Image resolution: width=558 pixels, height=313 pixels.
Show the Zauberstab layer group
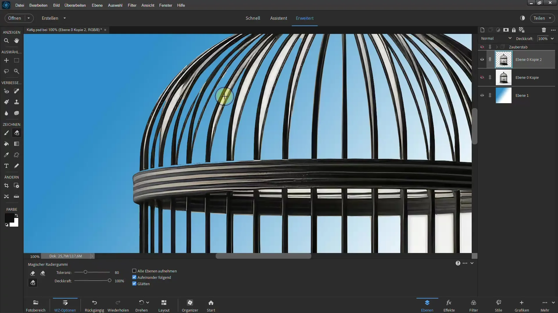click(482, 47)
